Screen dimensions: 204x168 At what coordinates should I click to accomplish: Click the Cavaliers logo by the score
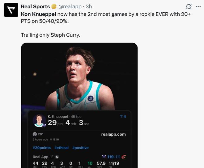tap(124, 157)
